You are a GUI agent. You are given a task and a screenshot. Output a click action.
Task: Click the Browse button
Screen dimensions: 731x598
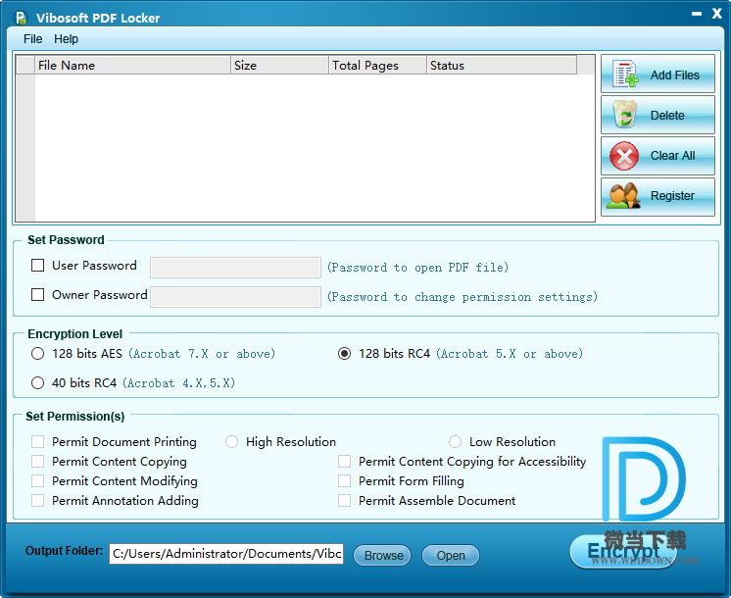(x=382, y=556)
